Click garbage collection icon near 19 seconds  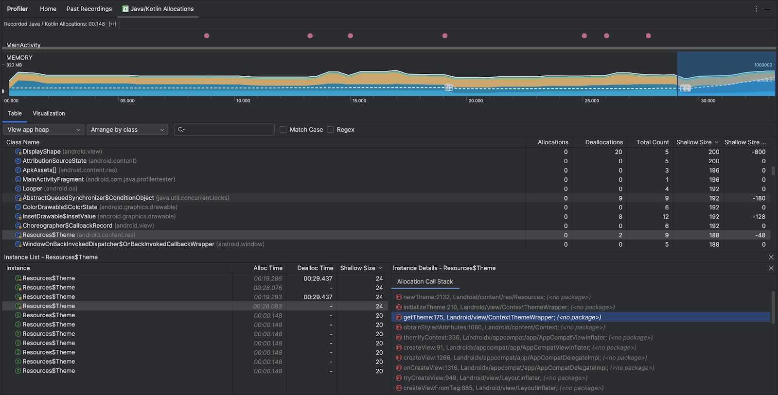click(448, 87)
